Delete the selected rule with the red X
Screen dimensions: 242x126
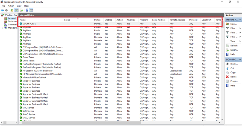tap(233, 77)
